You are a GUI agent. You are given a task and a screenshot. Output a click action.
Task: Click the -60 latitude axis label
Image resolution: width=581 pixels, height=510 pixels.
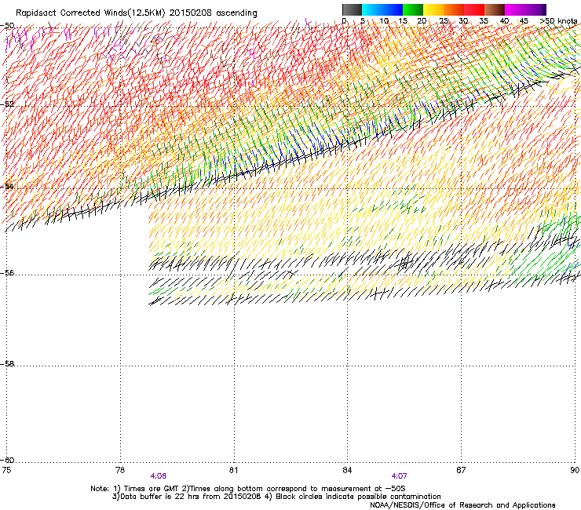click(7, 460)
